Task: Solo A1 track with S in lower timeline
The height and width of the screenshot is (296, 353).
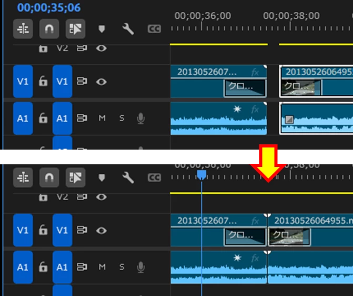Action: tap(122, 267)
